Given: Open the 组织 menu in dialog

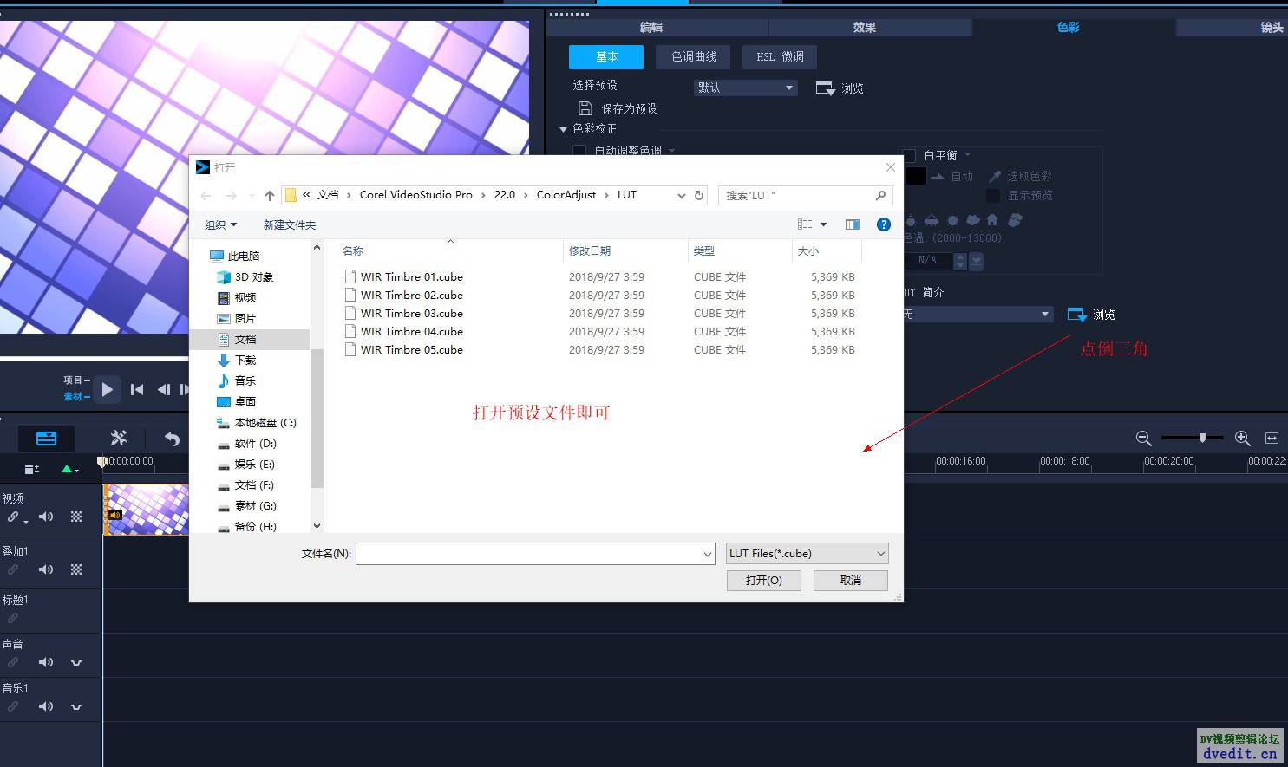Looking at the screenshot, I should point(220,224).
